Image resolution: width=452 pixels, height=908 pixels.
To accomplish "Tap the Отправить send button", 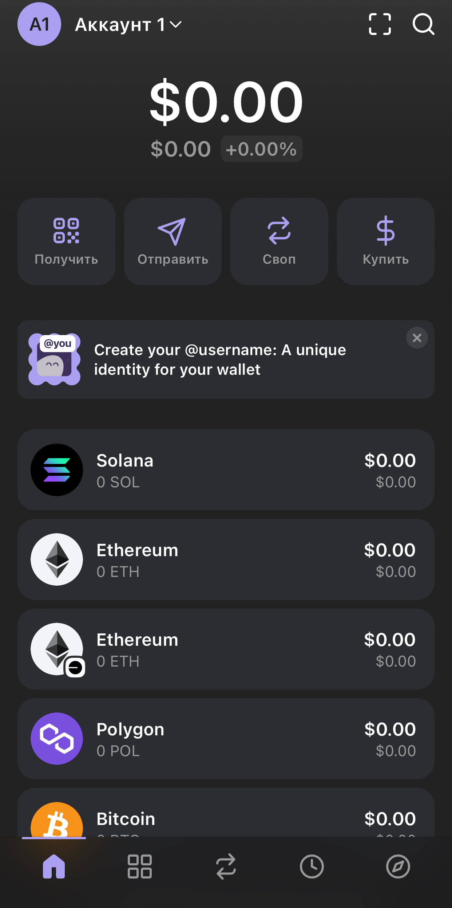I will click(x=173, y=241).
